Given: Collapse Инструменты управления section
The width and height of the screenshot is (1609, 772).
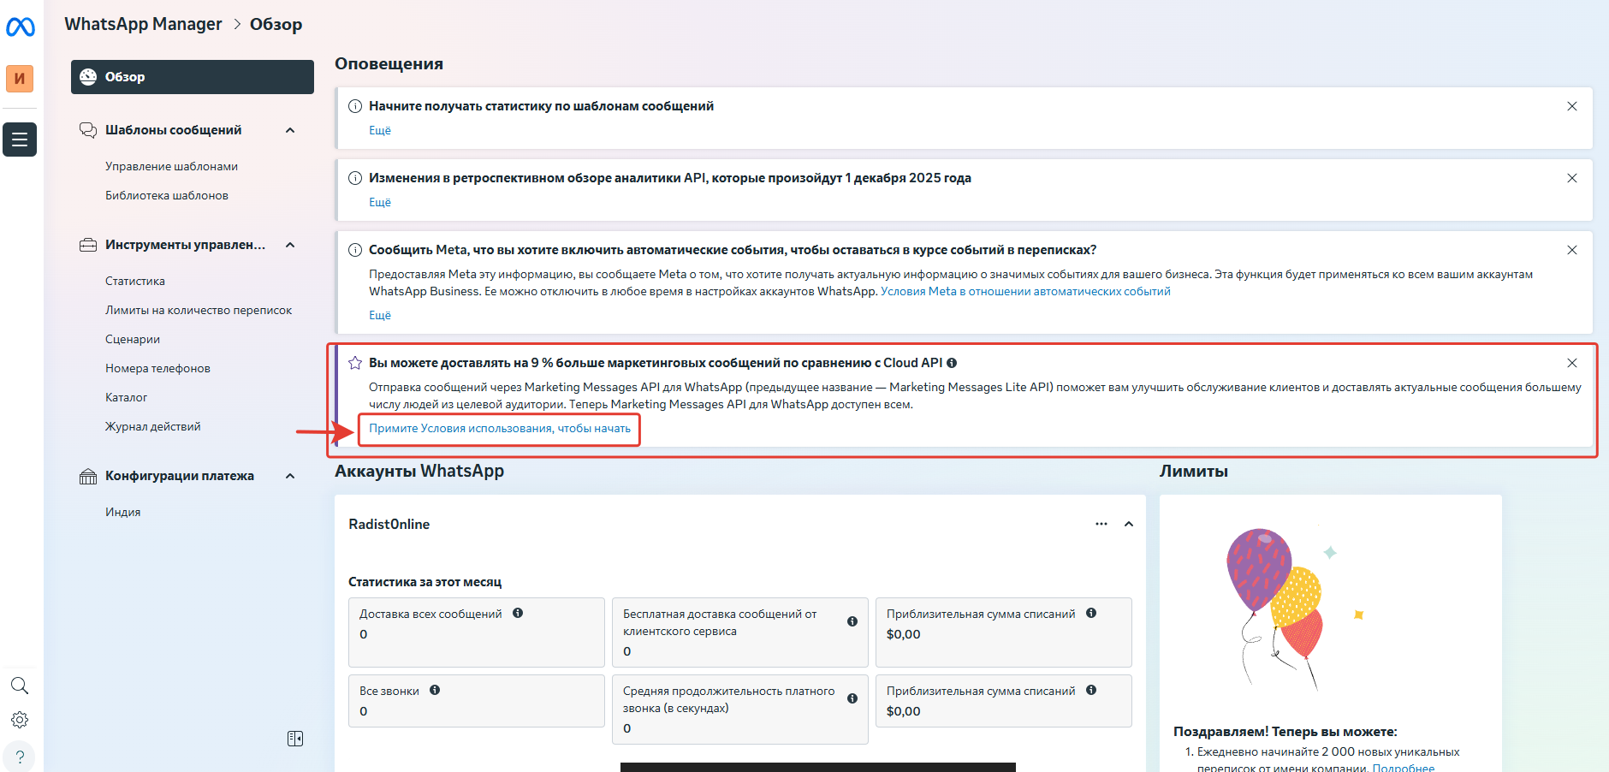Looking at the screenshot, I should (290, 245).
